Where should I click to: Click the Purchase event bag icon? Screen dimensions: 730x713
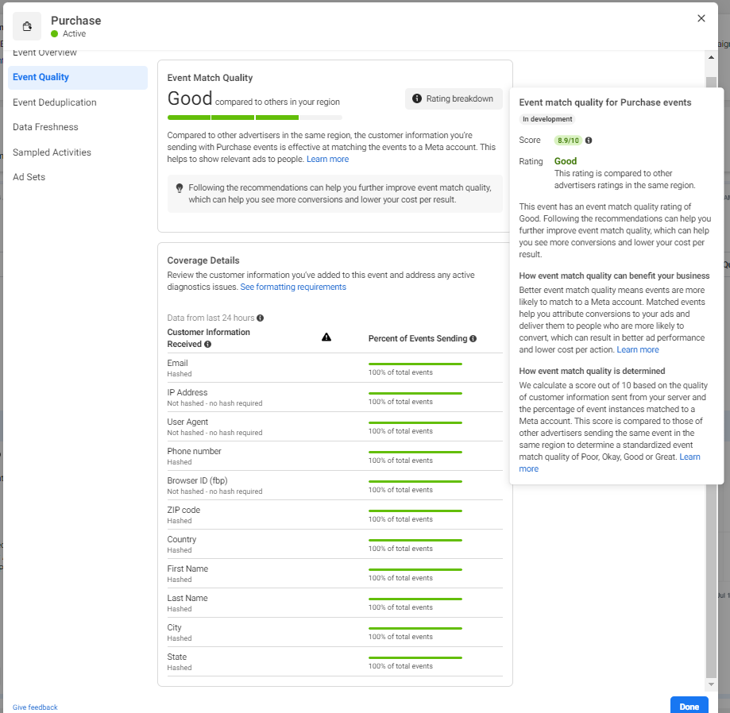[27, 26]
